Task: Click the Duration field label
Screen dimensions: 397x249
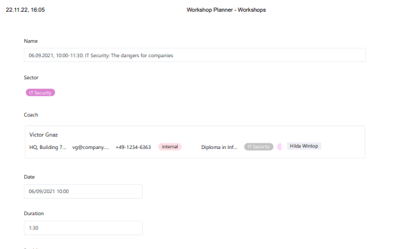Action: pos(34,213)
